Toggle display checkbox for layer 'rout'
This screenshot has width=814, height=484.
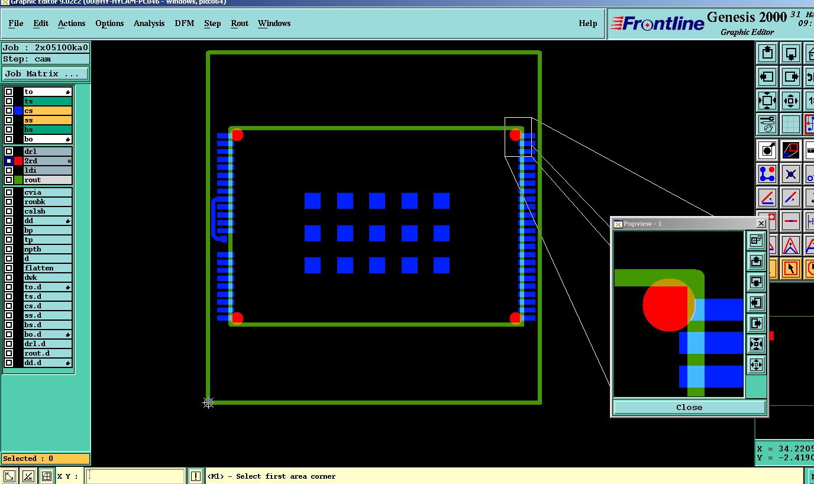9,180
